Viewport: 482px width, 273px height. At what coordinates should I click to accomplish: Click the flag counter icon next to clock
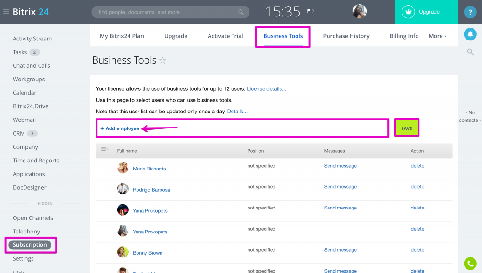point(311,11)
